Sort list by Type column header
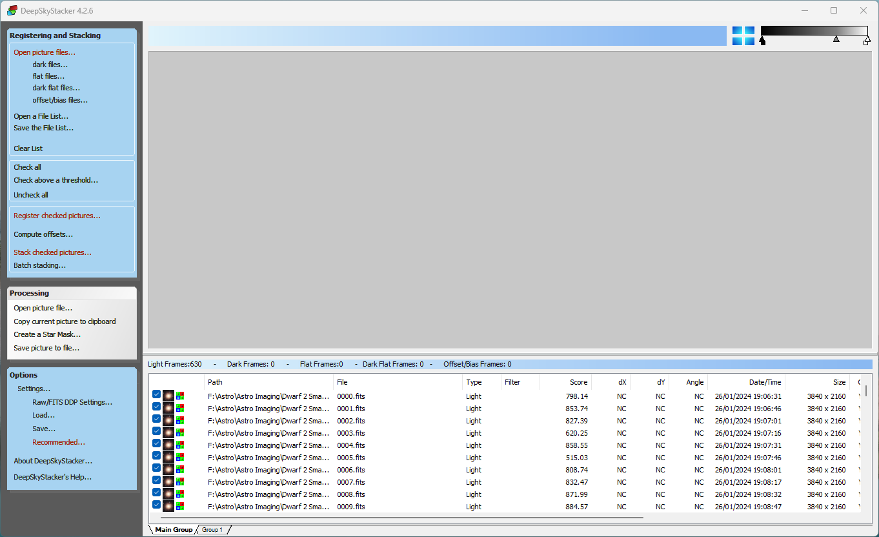Screen dimensions: 879x537 (481, 382)
